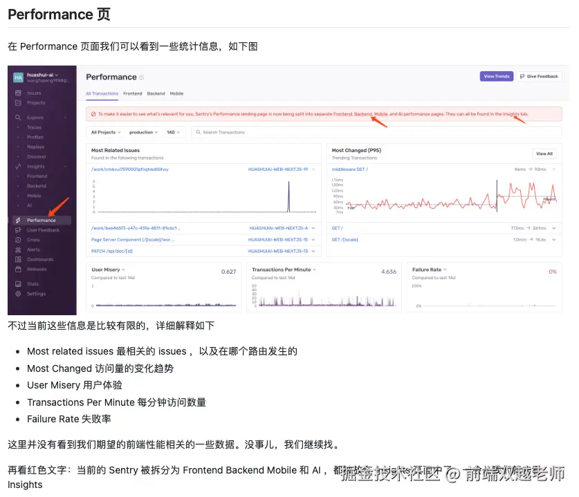Click the help icon beside Performance heading

tap(141, 77)
